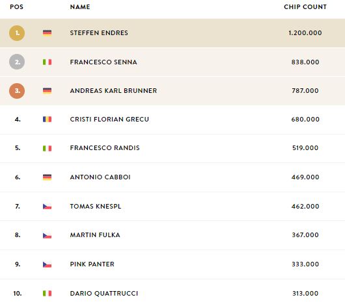Click Italian flag beside Francesco Randis

(47, 148)
